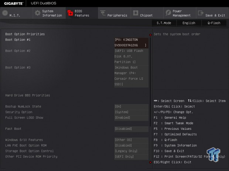Click the English language button
This screenshot has width=229, height=171.
[189, 23]
